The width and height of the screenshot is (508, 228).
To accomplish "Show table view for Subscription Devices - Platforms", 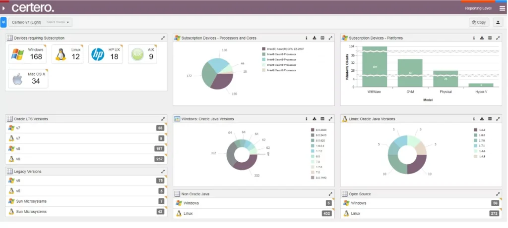I will click(x=490, y=38).
